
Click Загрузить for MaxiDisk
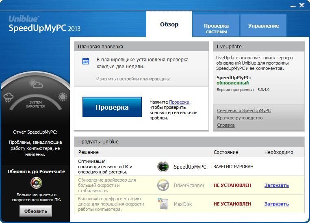[277, 204]
